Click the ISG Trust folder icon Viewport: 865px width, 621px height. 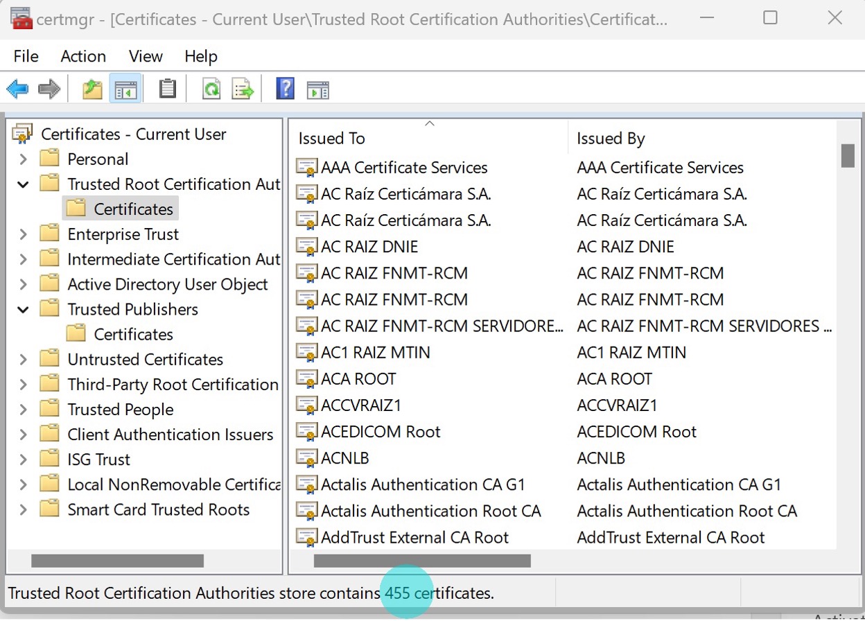[x=49, y=459]
